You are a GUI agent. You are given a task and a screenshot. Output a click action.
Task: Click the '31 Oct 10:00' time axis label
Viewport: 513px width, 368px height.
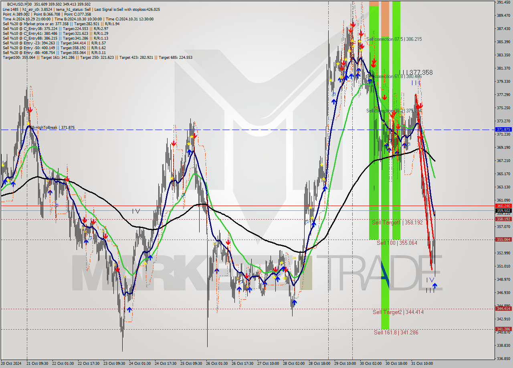tap(422, 364)
